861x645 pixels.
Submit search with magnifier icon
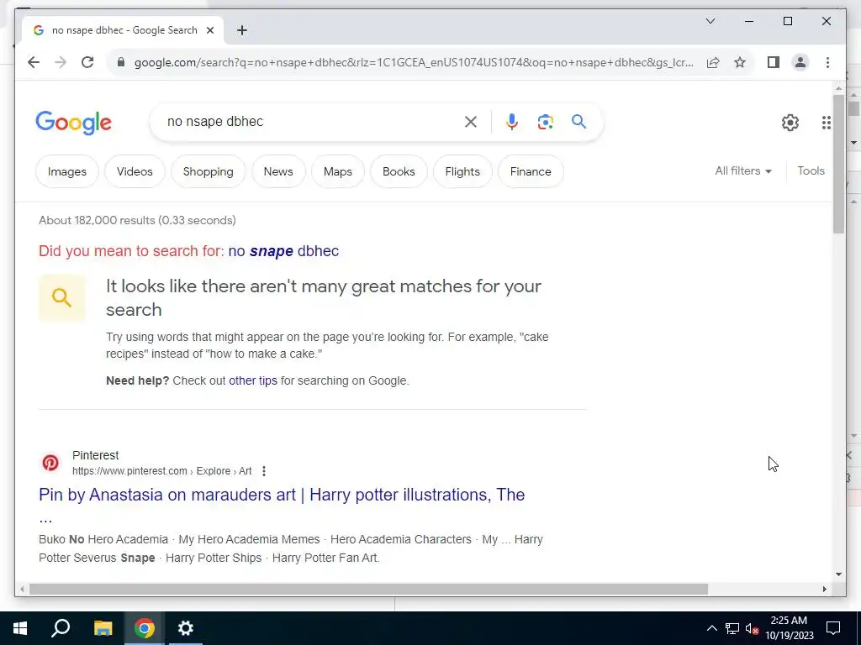coord(578,121)
